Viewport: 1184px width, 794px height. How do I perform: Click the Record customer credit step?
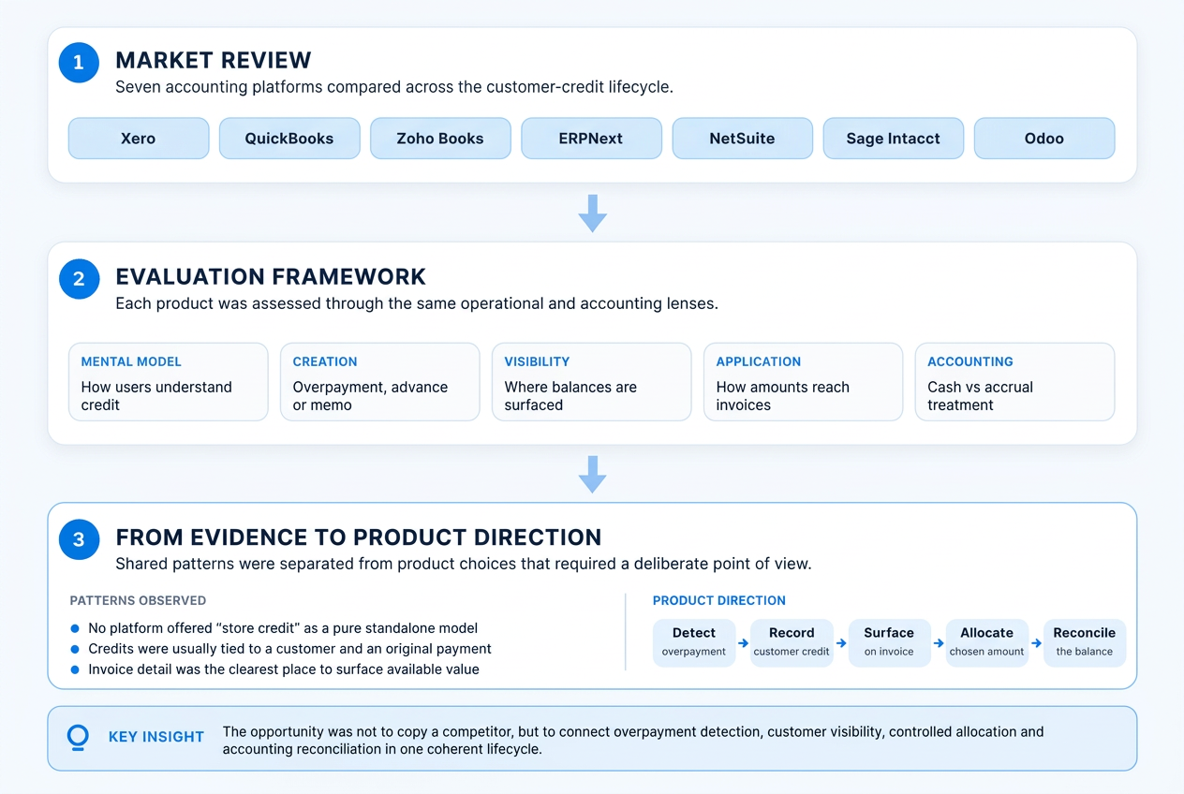[x=792, y=642]
